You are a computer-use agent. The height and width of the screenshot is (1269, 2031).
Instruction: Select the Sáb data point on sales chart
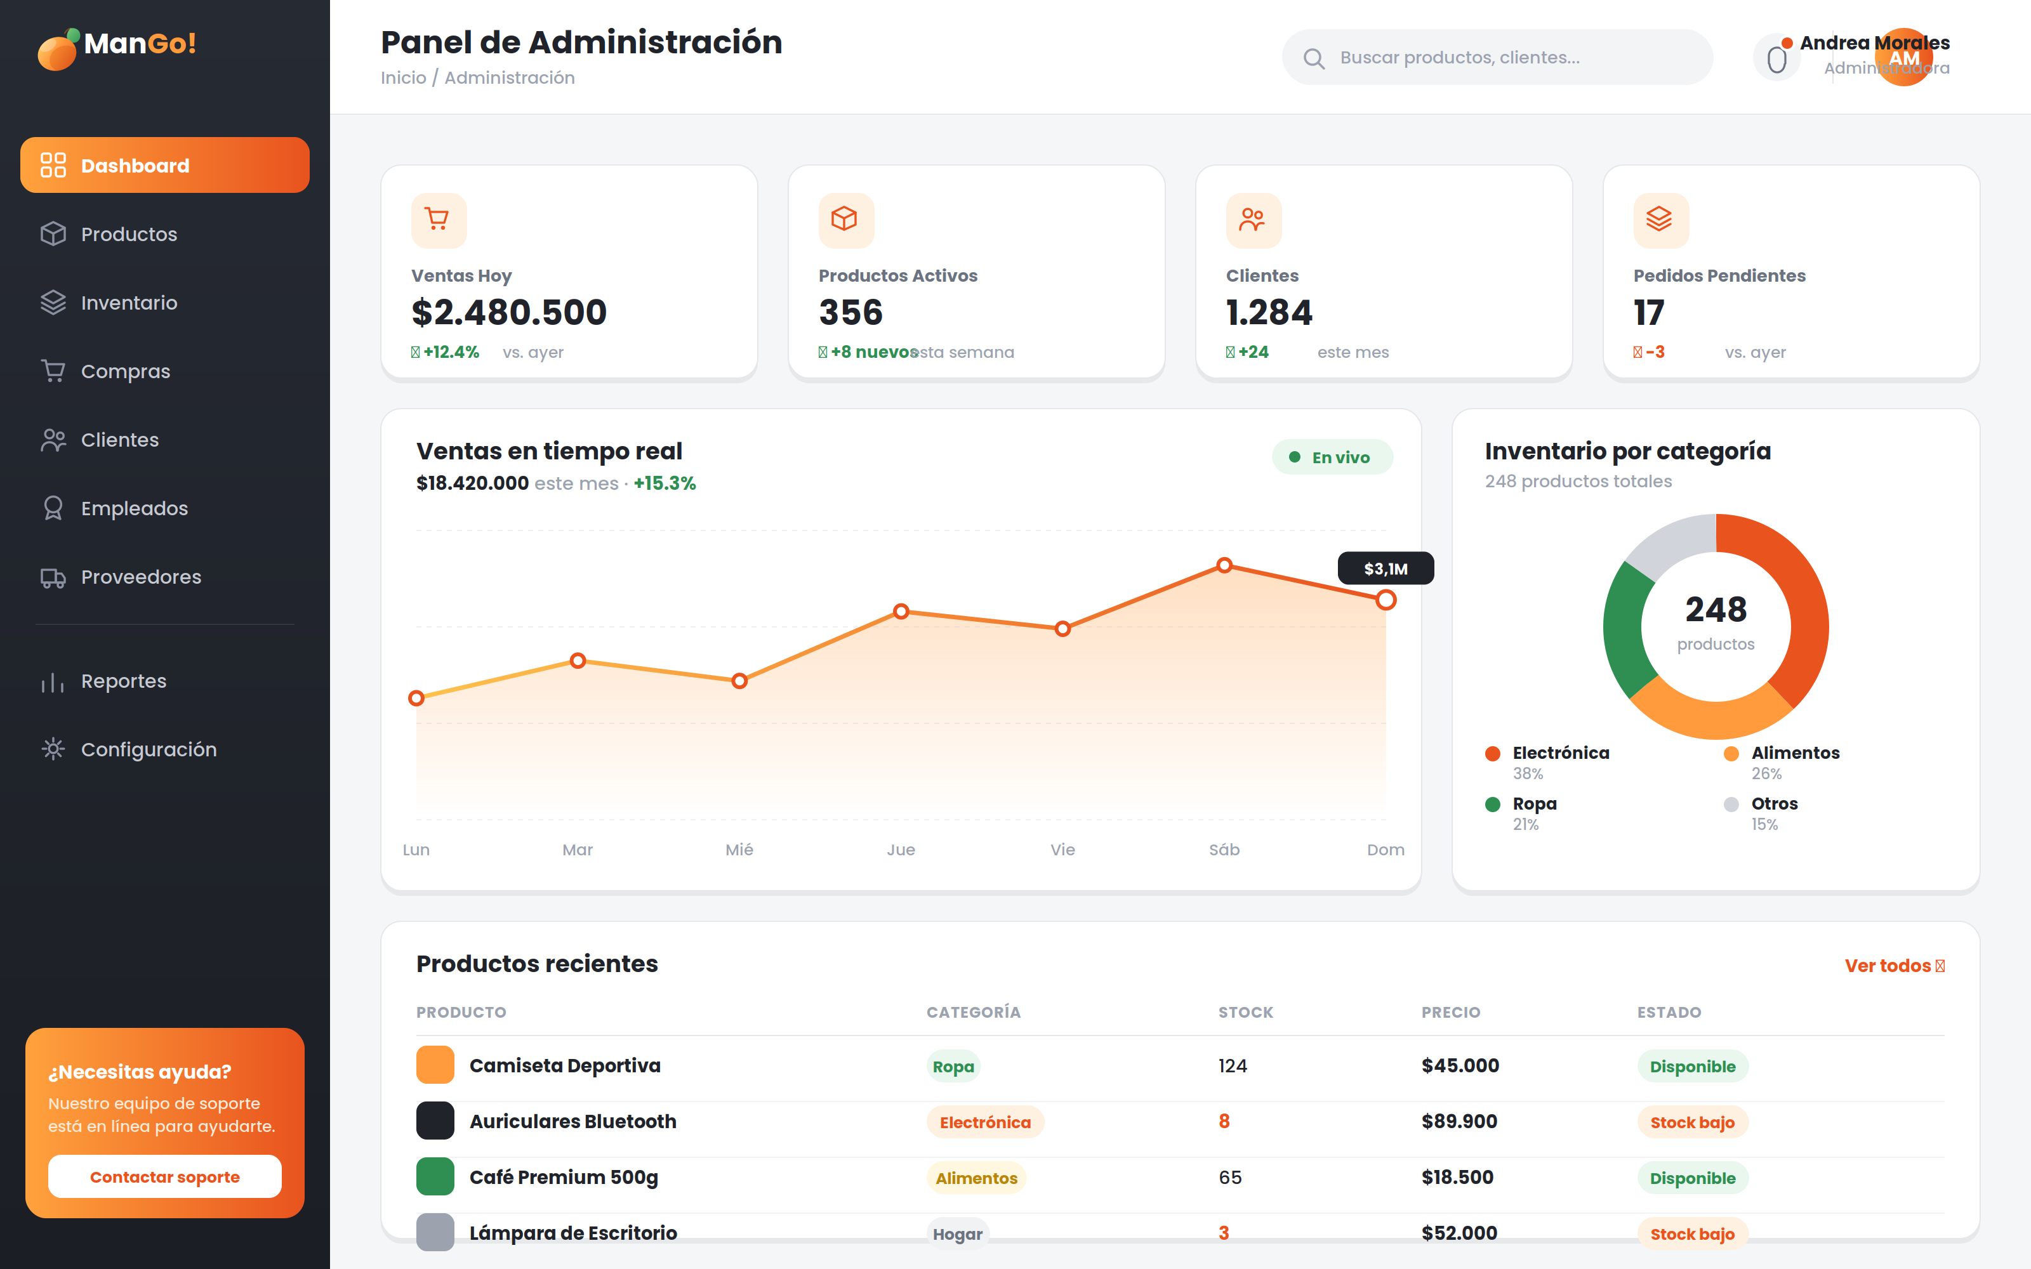[1224, 566]
